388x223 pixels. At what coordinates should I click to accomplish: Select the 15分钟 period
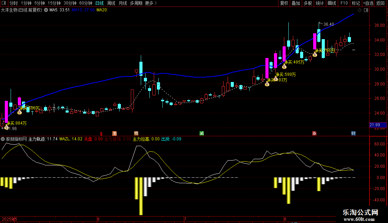click(54, 3)
